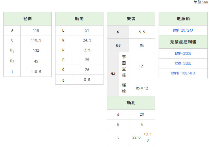This screenshot has height=147, width=209.
Task: Select the KJ value cell M6
Action: tap(142, 45)
